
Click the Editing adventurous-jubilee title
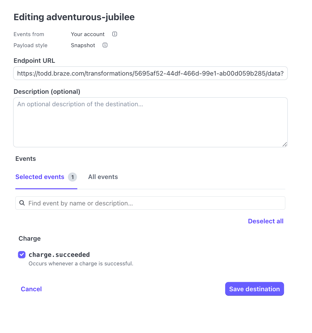pos(74,17)
